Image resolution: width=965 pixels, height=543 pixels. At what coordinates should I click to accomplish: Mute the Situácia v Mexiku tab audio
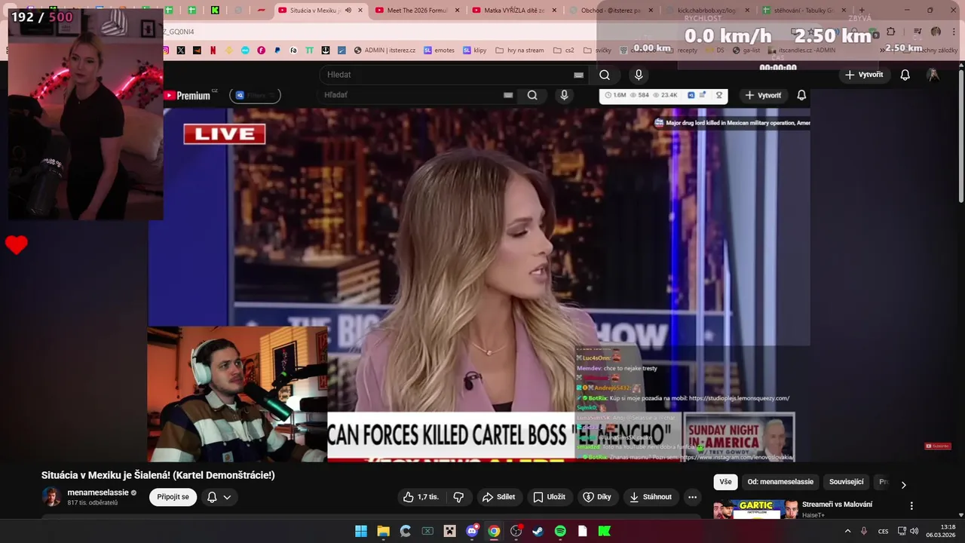(x=348, y=11)
